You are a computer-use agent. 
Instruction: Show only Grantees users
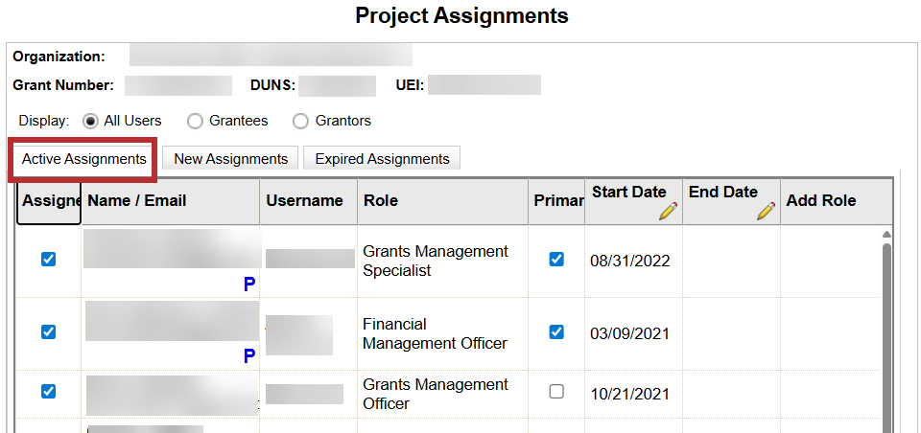(195, 121)
